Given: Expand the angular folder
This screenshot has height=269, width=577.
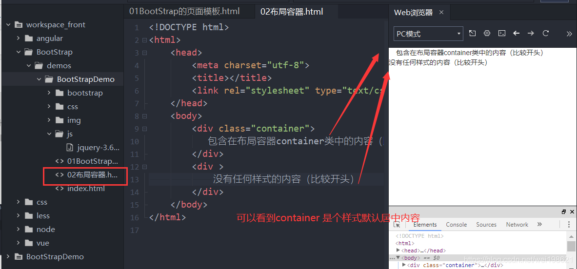Looking at the screenshot, I should point(19,38).
